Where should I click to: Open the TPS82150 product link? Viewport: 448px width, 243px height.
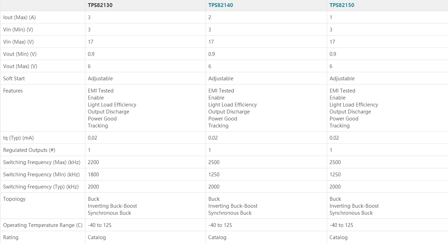(342, 5)
